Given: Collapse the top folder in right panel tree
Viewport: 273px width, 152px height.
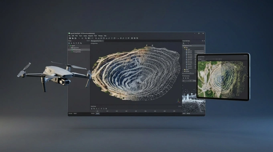Looking at the screenshot, I should tap(183, 48).
